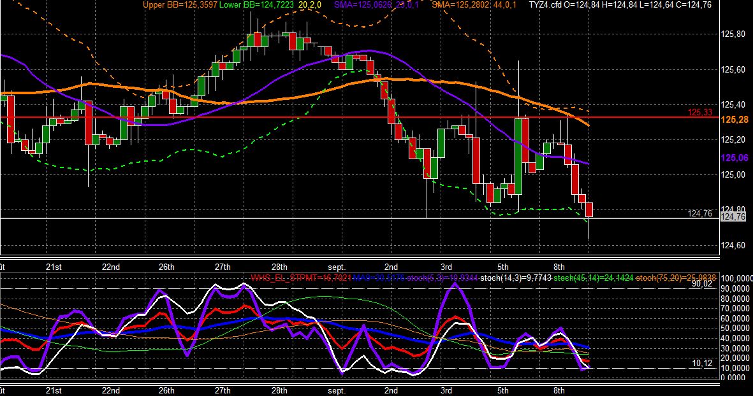Viewport: 753px width, 396px height.
Task: Click the WHS_EL_STPMT=16,7021 indicator label
Action: click(x=300, y=278)
